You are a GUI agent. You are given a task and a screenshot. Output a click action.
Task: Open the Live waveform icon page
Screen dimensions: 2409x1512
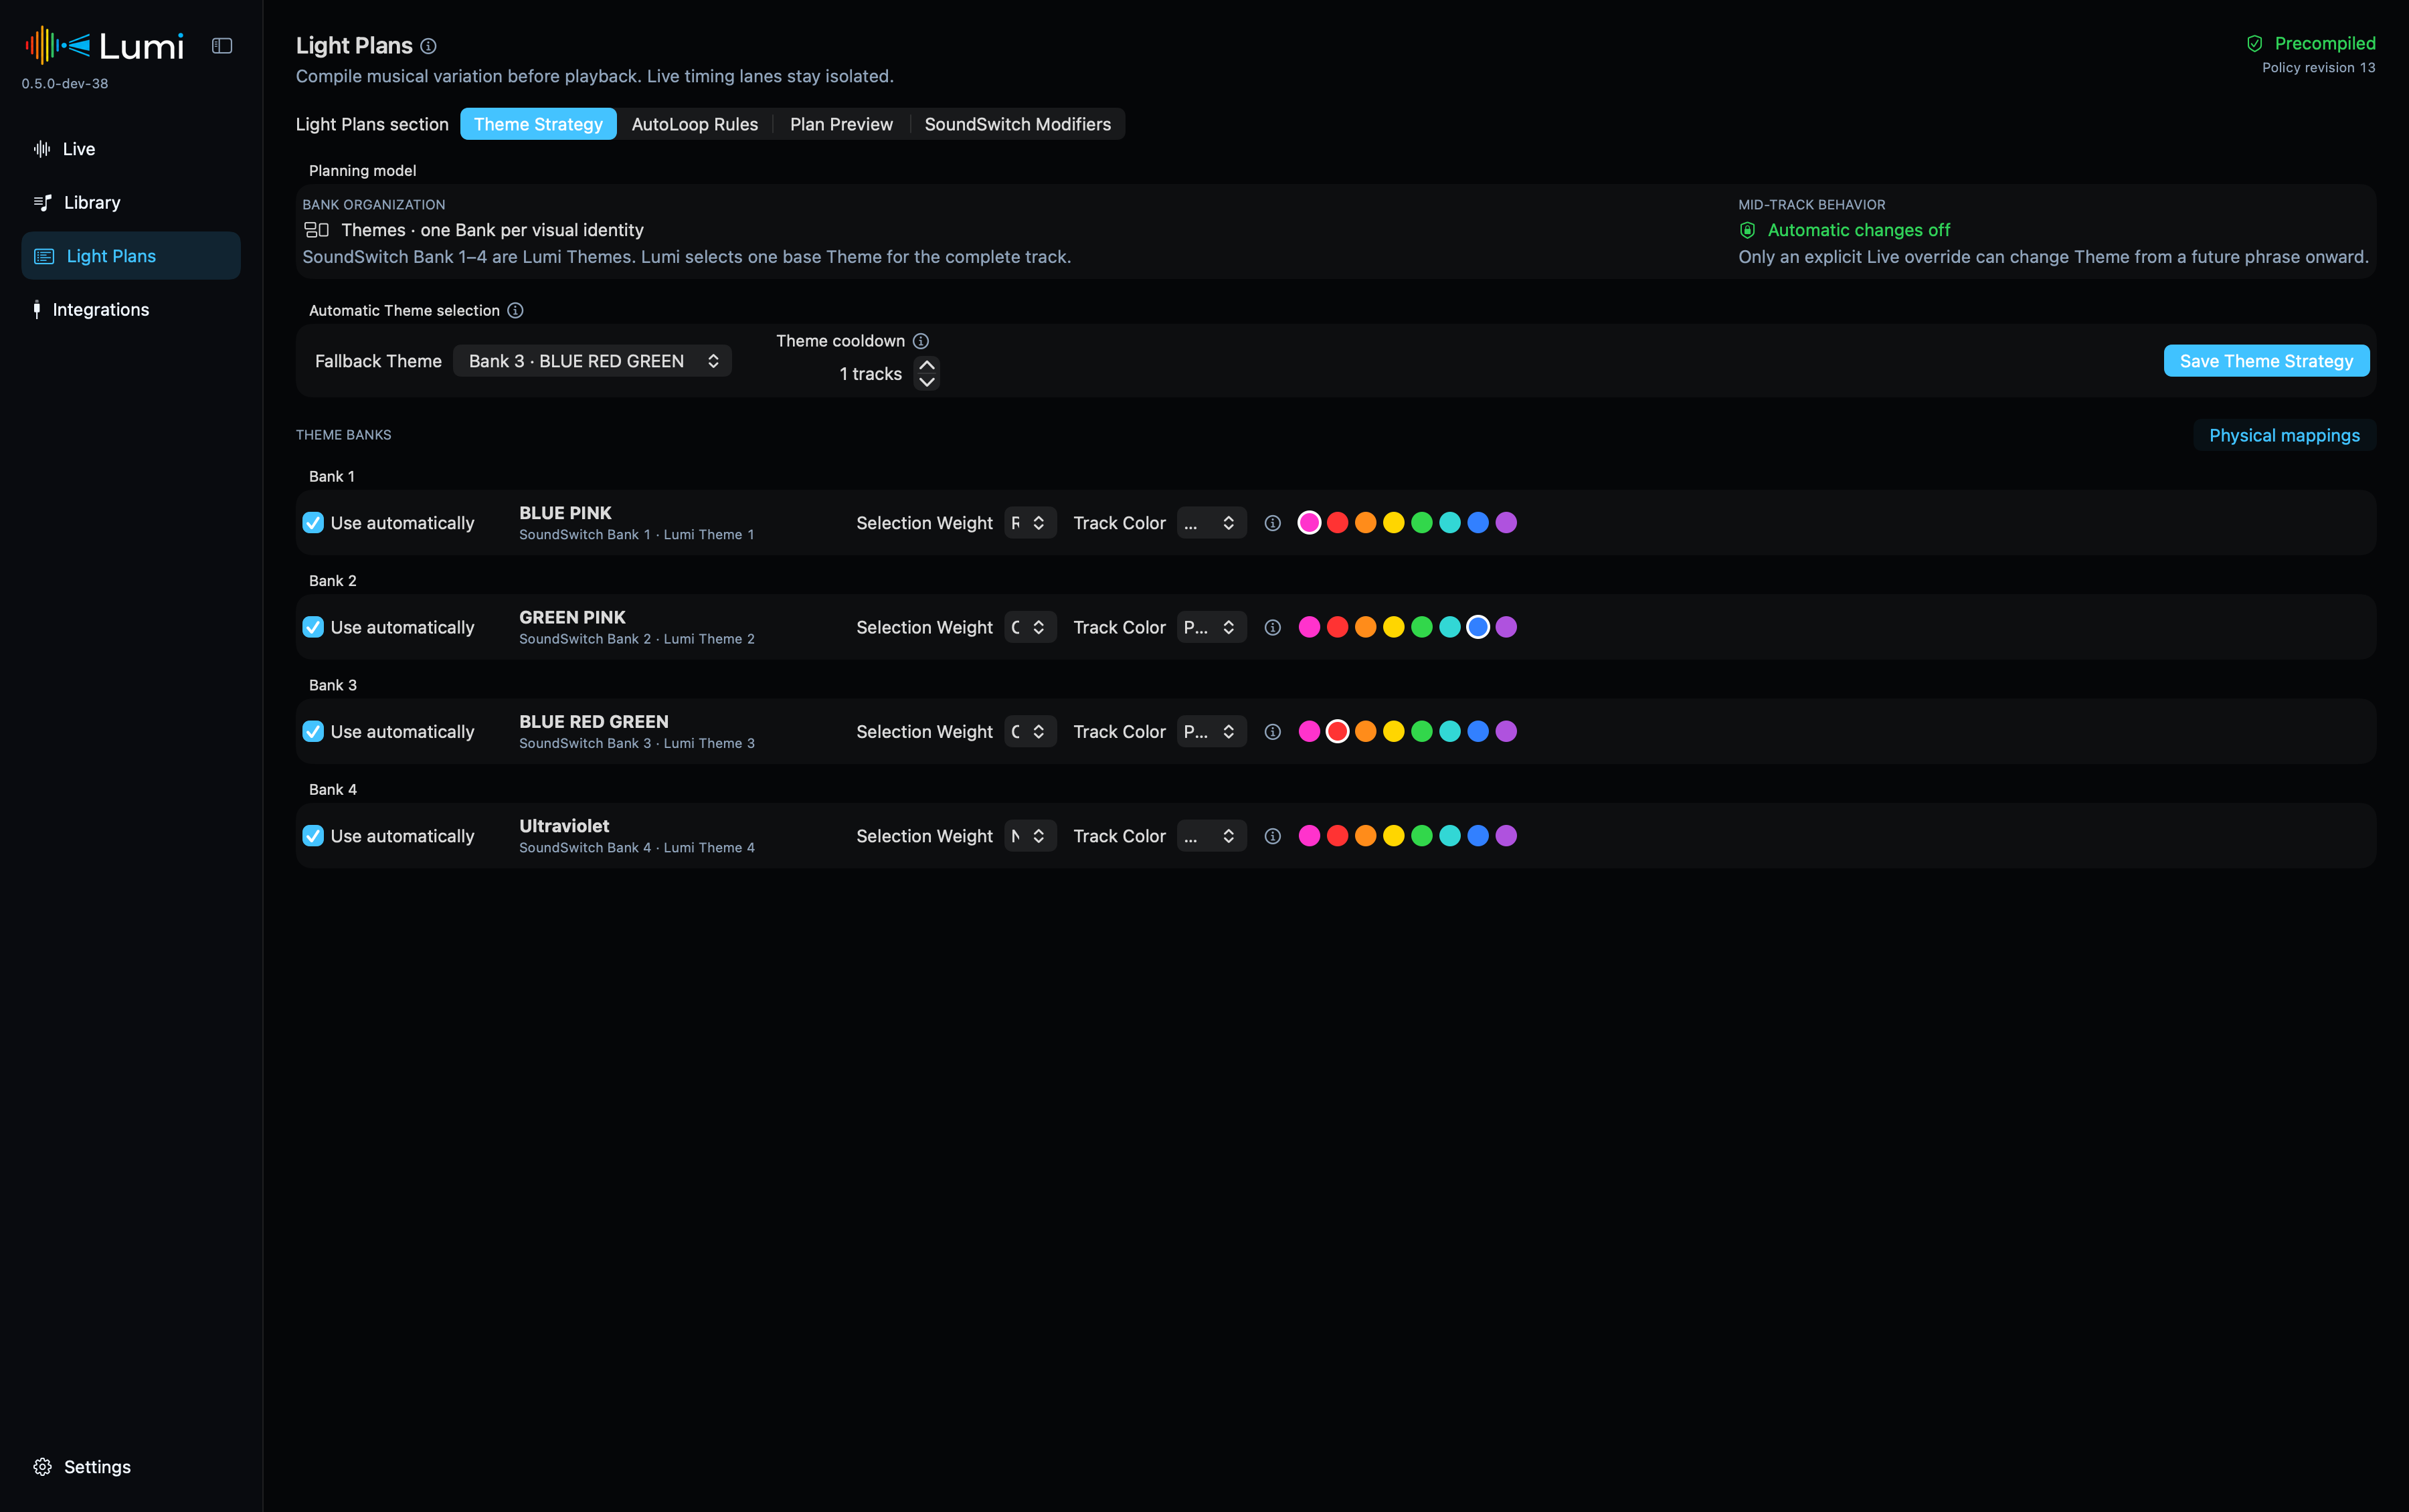tap(42, 149)
